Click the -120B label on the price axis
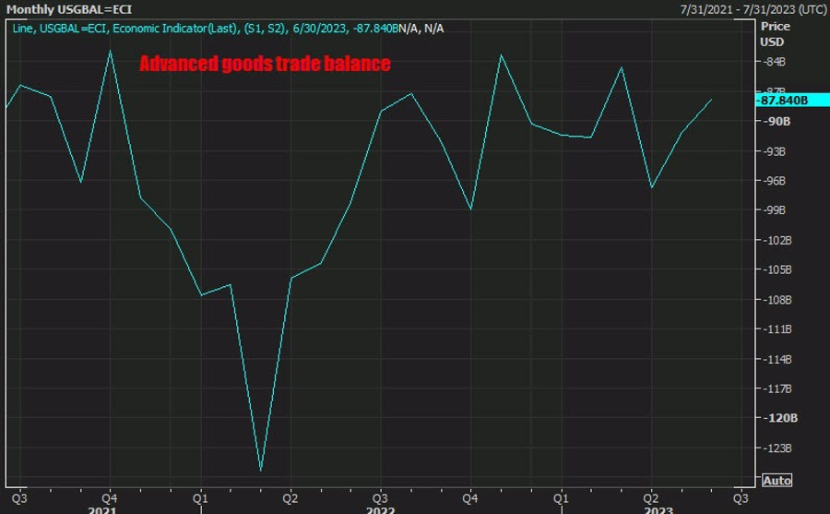This screenshot has width=830, height=514. (777, 418)
